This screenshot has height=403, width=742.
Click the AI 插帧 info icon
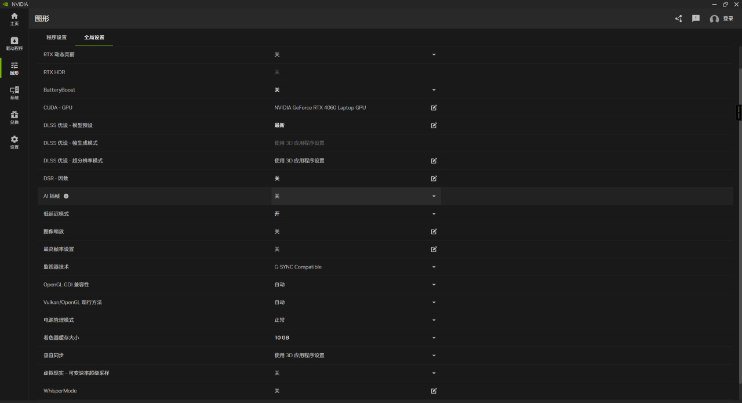tap(66, 197)
